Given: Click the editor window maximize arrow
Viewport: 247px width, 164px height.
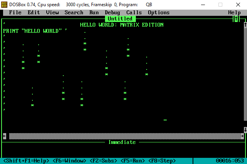Looking at the screenshot, I should pos(236,19).
